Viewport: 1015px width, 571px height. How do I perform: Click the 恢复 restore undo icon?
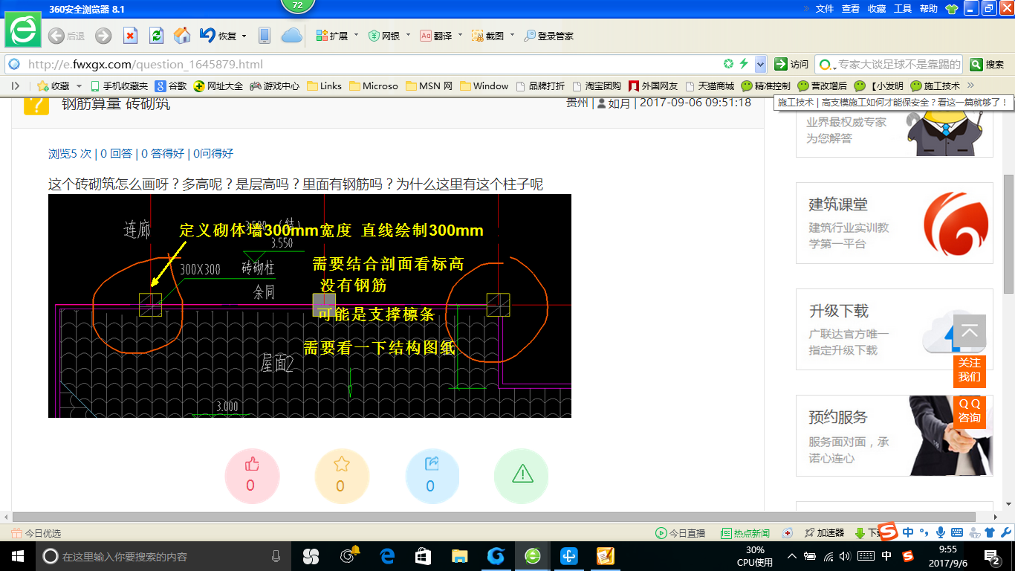point(207,35)
